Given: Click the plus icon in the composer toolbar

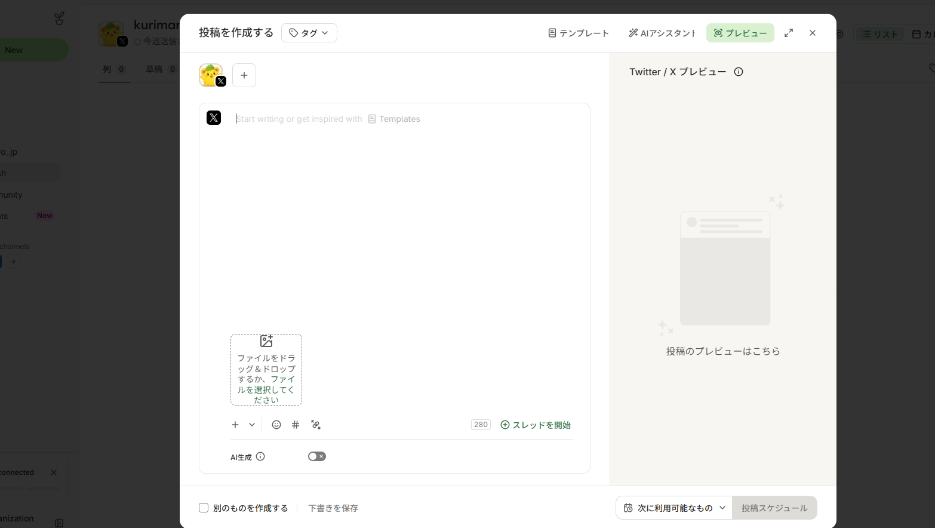Looking at the screenshot, I should [235, 425].
